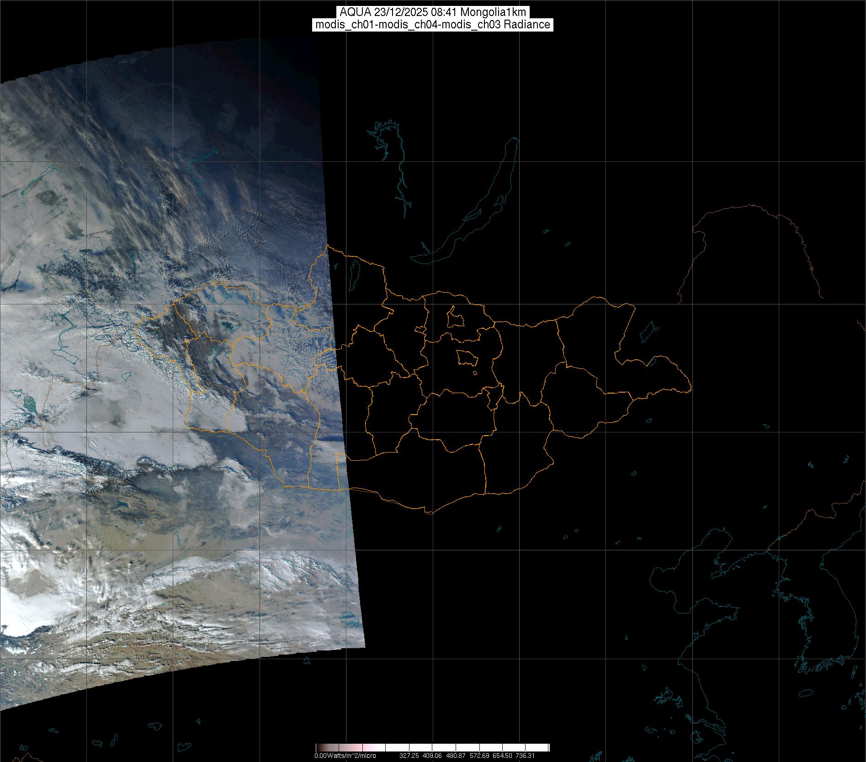Click the 572.69 legend value
Viewport: 866px width, 762px height.
(x=479, y=756)
